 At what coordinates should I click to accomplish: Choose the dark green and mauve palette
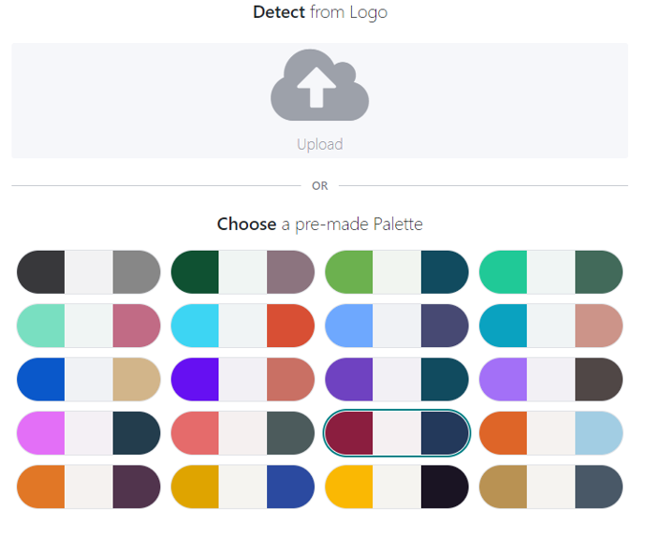[x=242, y=272]
